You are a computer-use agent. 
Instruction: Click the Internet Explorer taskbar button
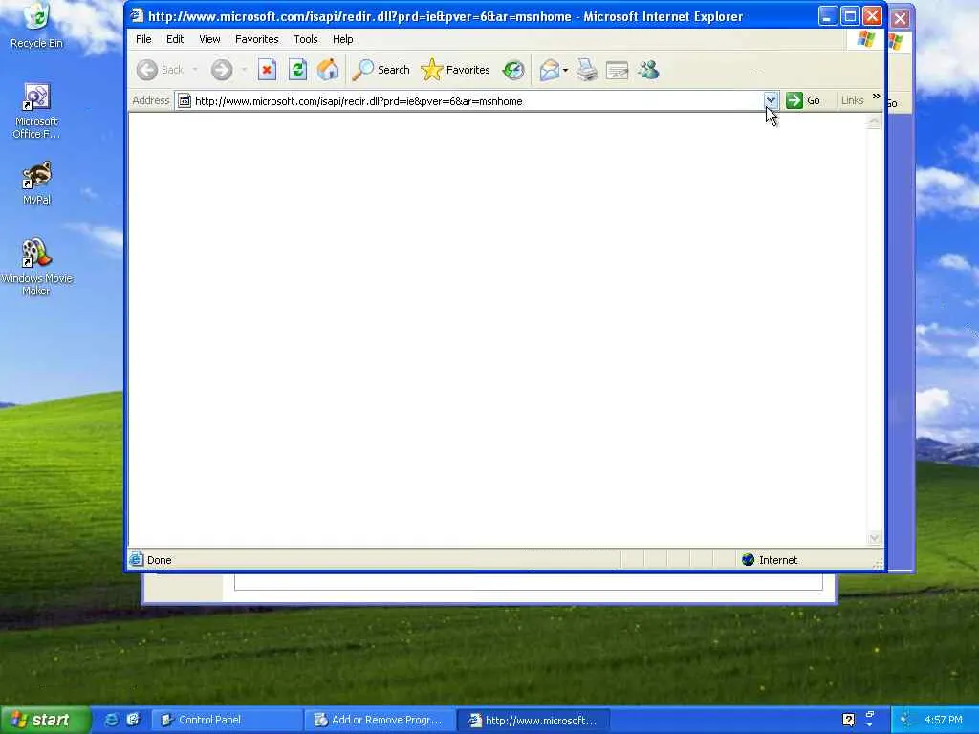533,720
